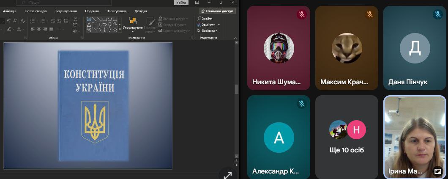
Task: Open Заливка фігури shape fill
Action: click(173, 19)
